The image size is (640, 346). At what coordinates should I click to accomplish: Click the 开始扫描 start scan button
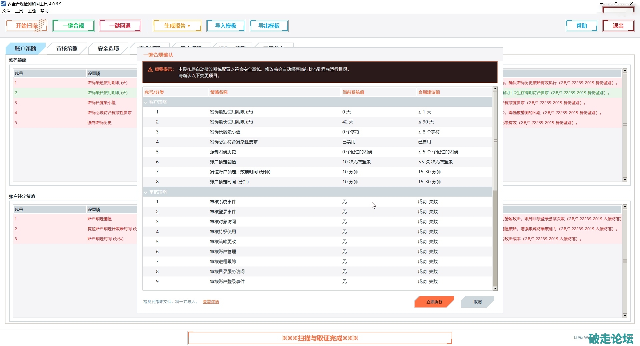click(27, 26)
